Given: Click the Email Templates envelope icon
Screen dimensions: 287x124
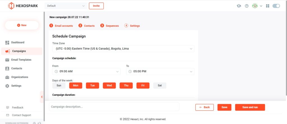Looking at the screenshot, I should (7, 60).
